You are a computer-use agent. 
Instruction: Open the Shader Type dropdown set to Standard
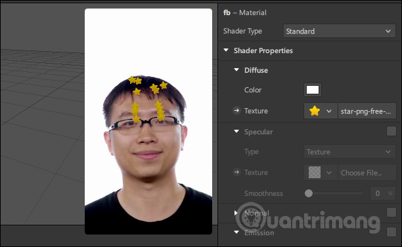(339, 31)
